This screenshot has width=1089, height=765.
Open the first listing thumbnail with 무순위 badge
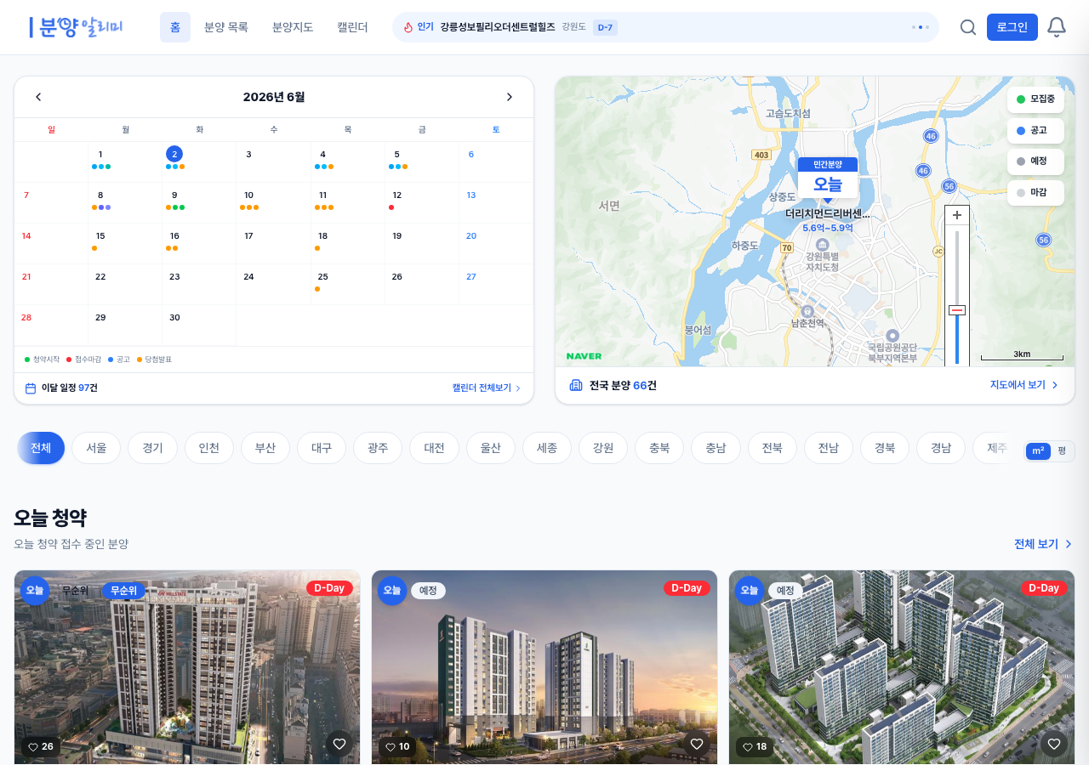[x=187, y=667]
